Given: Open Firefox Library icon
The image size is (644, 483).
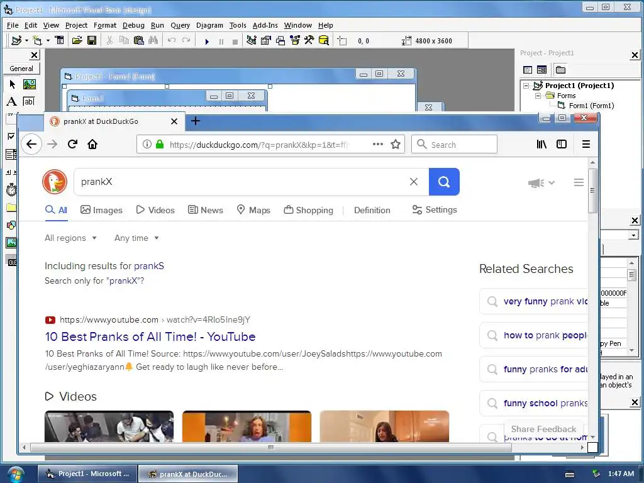Looking at the screenshot, I should [541, 144].
